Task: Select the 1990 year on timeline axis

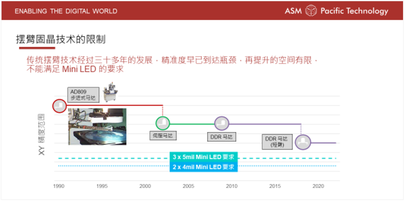Action: tap(59, 186)
